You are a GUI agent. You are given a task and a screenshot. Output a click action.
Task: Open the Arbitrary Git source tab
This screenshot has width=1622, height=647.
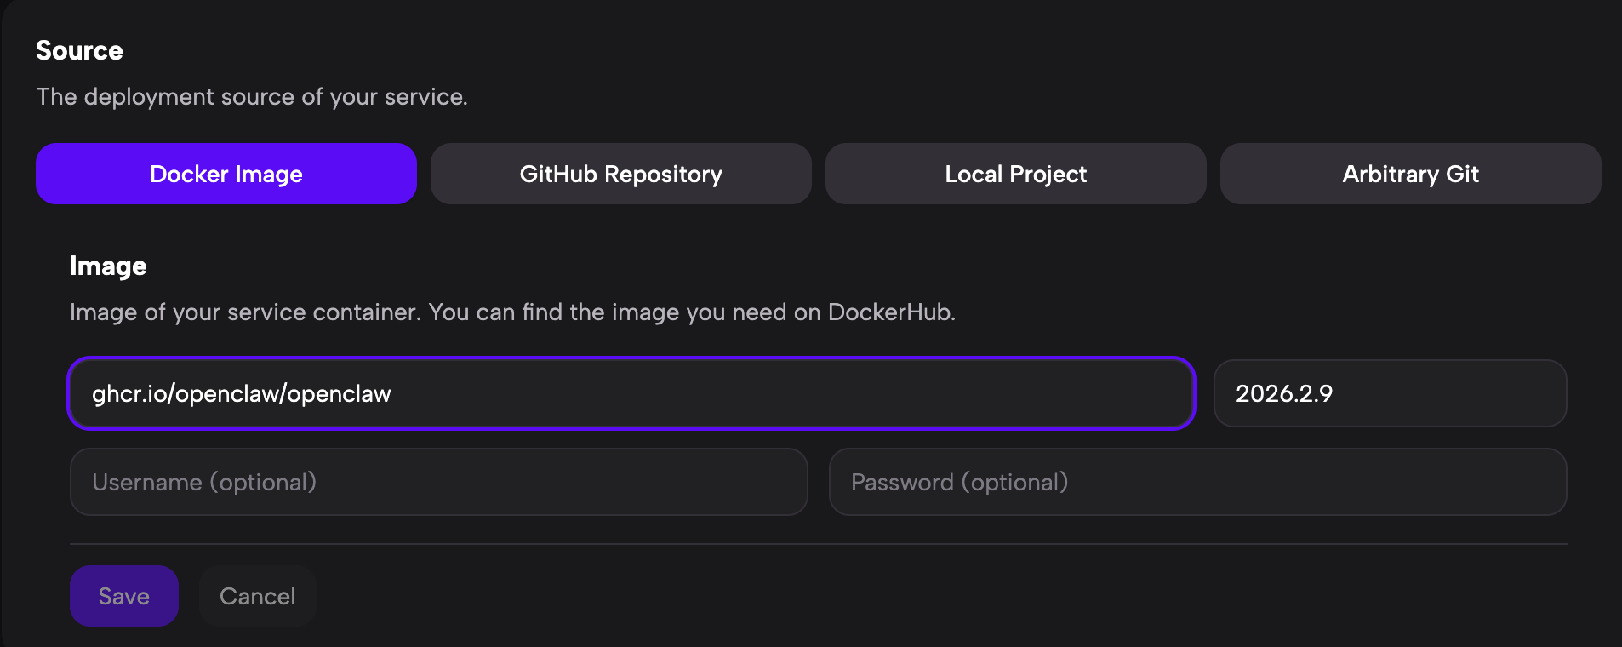coord(1410,174)
